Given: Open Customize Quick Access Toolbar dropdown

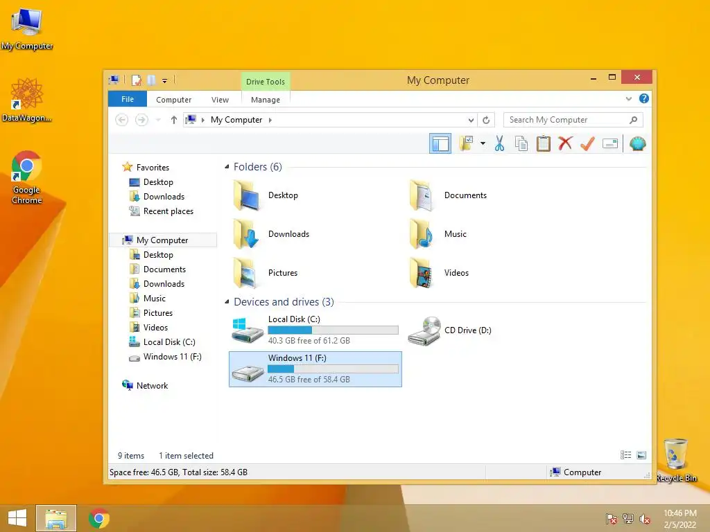Looking at the screenshot, I should click(165, 81).
